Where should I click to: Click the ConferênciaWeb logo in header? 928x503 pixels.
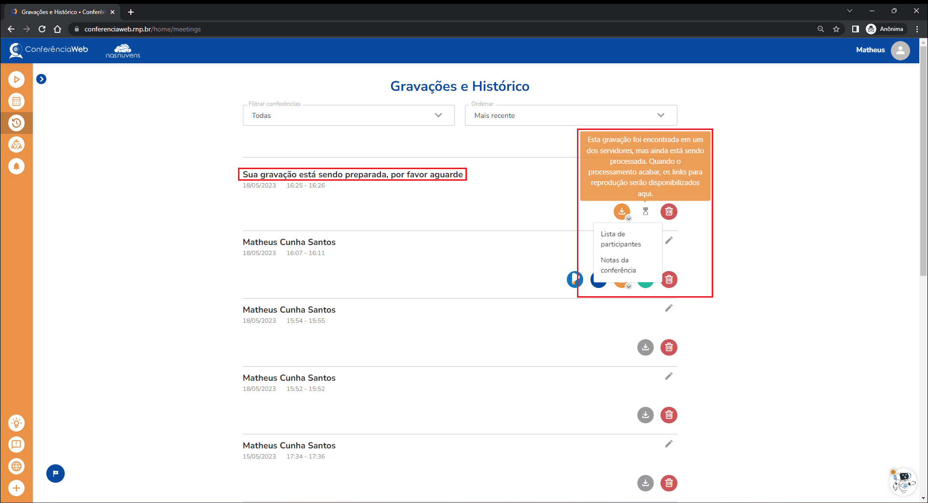click(49, 50)
